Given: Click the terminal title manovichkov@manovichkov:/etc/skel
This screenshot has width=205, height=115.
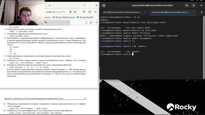Looking at the screenshot, I should tap(152, 5).
